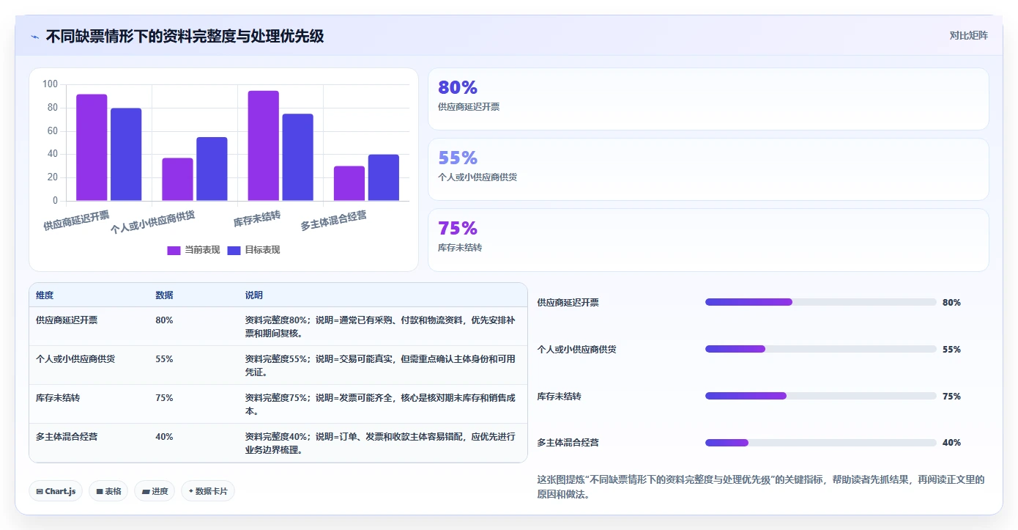Click the 目标表现 bar for 供应商延迟开票
This screenshot has width=1018, height=530.
point(126,155)
